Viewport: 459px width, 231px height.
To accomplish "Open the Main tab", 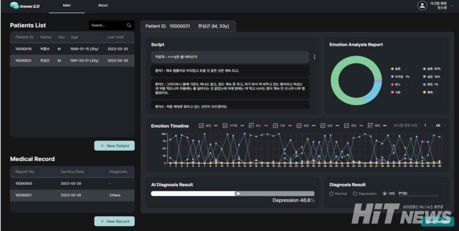I will tap(66, 6).
